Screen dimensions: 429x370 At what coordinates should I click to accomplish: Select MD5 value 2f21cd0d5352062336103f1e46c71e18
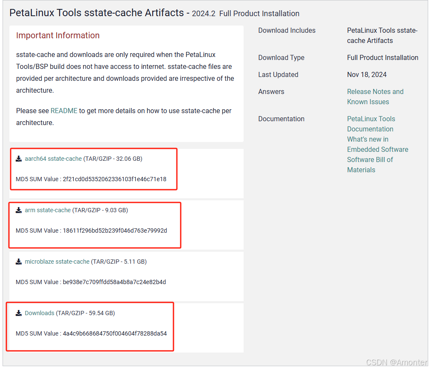pyautogui.click(x=114, y=179)
